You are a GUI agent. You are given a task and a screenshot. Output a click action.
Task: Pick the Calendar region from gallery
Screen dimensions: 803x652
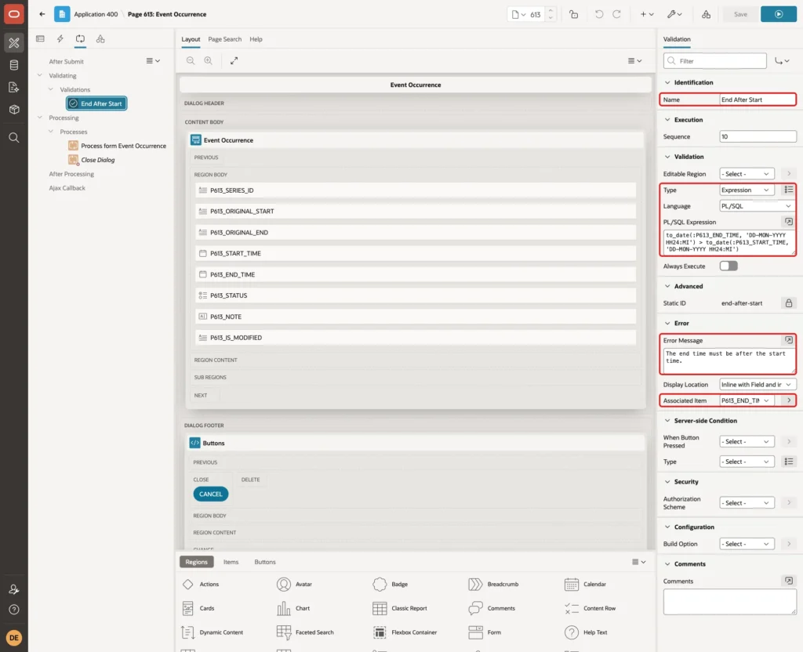click(x=585, y=584)
